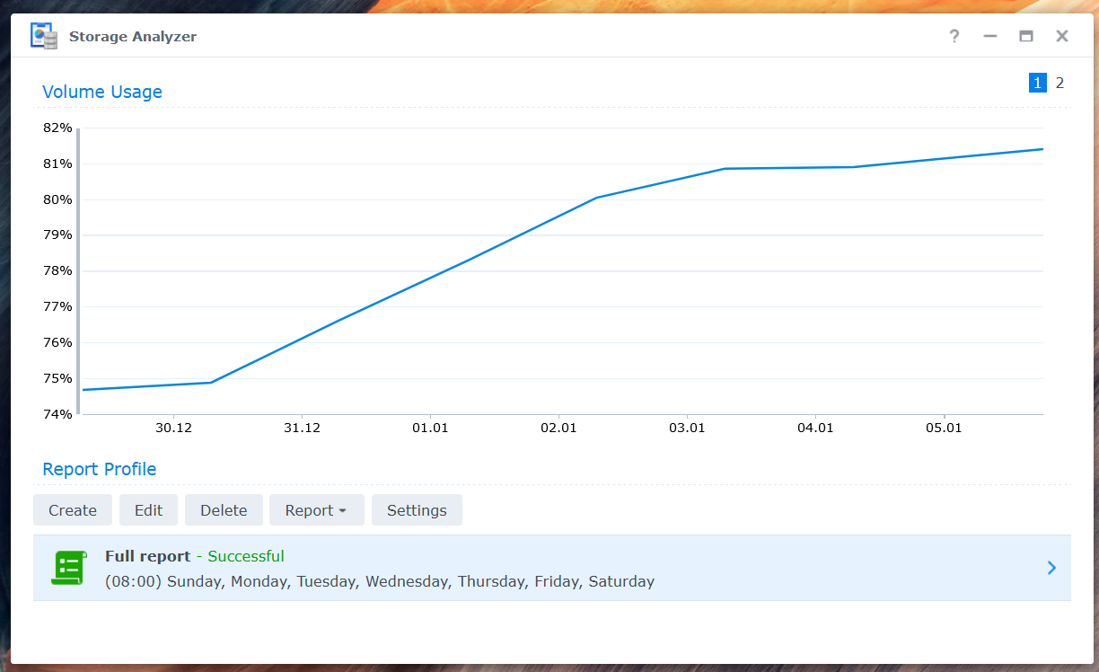The image size is (1099, 672).
Task: Click the Volume Usage heading
Action: tap(102, 92)
